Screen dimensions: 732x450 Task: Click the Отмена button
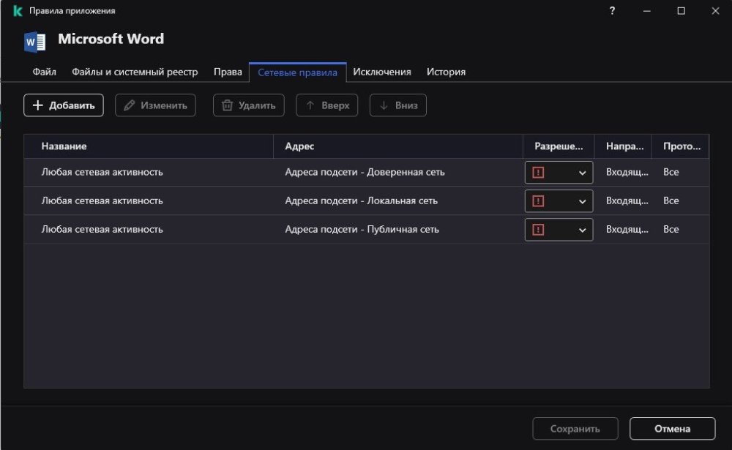click(673, 429)
